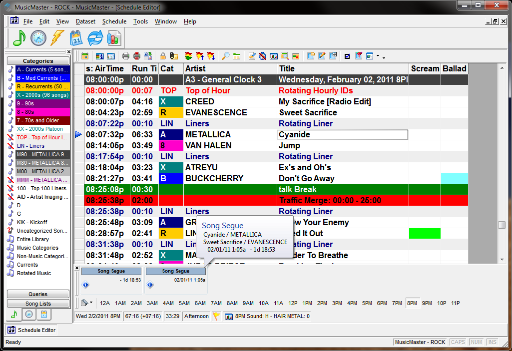Viewport: 512px width, 351px height.
Task: Open the Clocks tool with the clock icon
Action: click(x=38, y=38)
